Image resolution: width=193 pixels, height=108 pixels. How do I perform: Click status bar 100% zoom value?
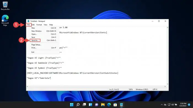click(x=131, y=89)
